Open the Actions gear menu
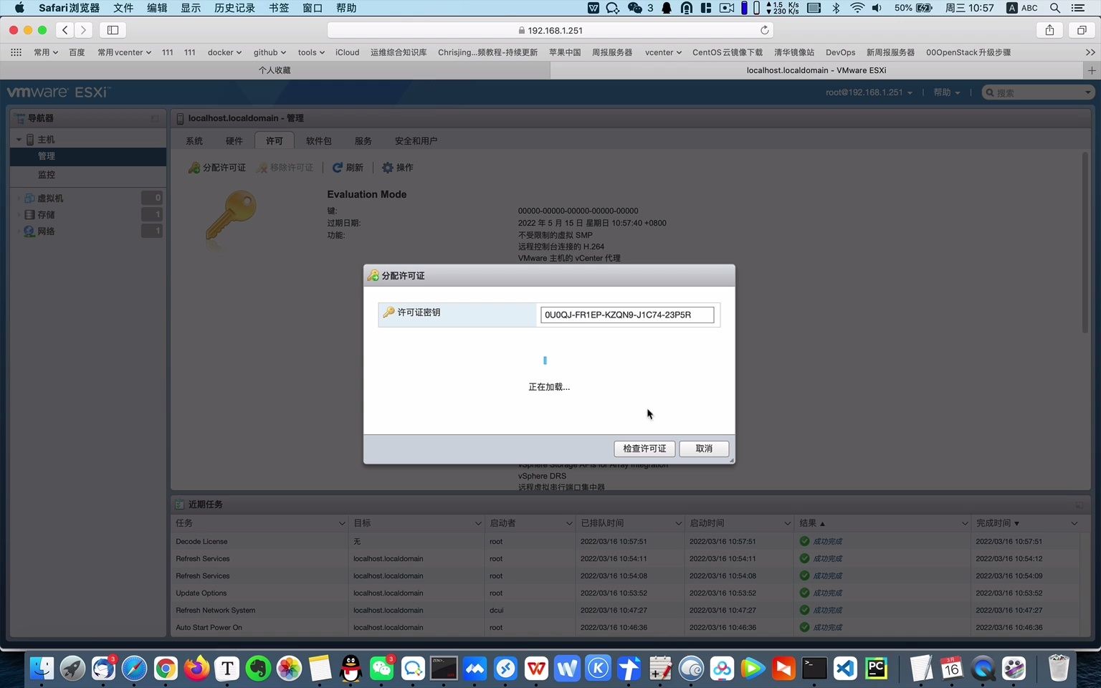This screenshot has height=688, width=1101. 397,168
